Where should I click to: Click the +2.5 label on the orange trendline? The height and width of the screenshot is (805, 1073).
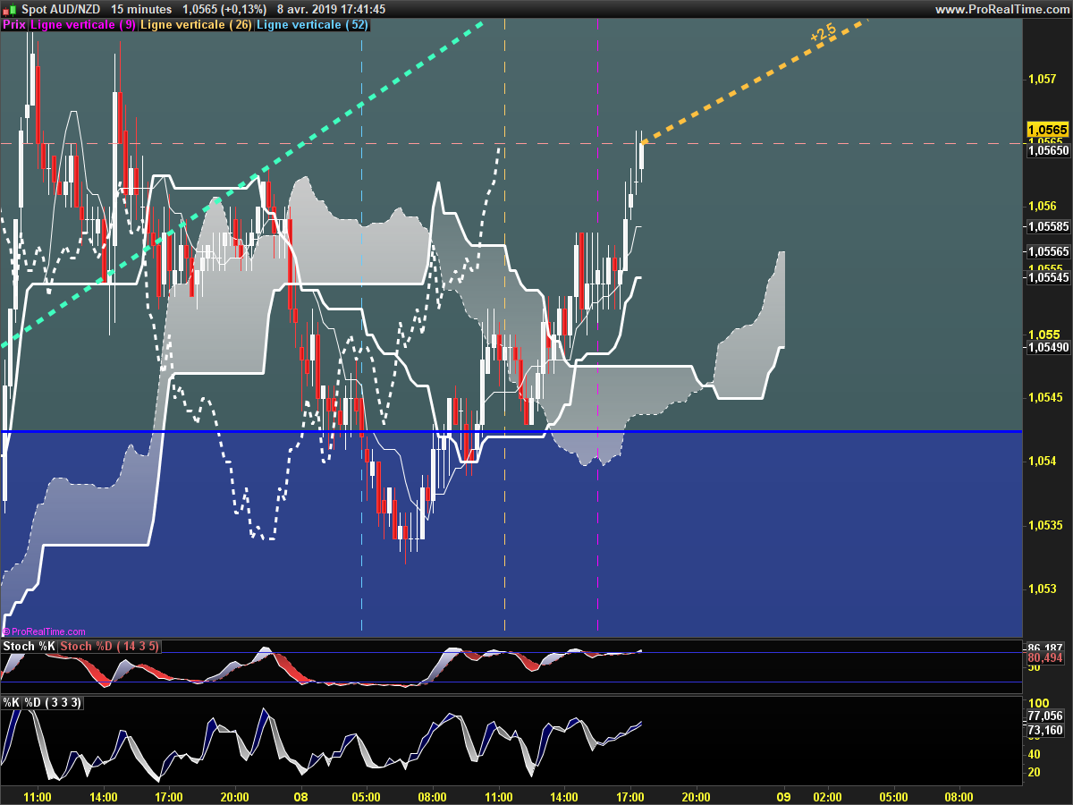(x=823, y=33)
